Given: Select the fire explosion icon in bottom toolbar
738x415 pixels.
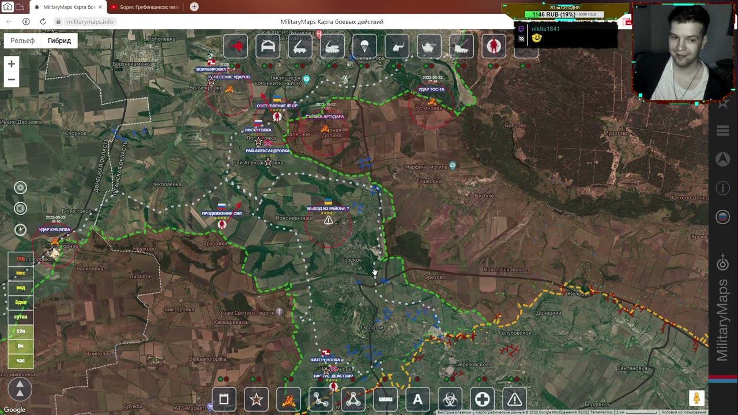Looking at the screenshot, I should pos(289,399).
